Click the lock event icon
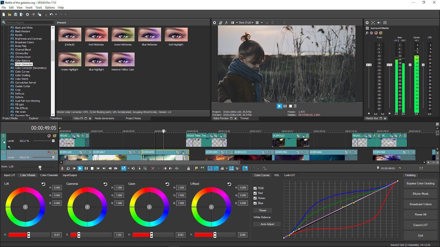440x247 pixels. 188,168
